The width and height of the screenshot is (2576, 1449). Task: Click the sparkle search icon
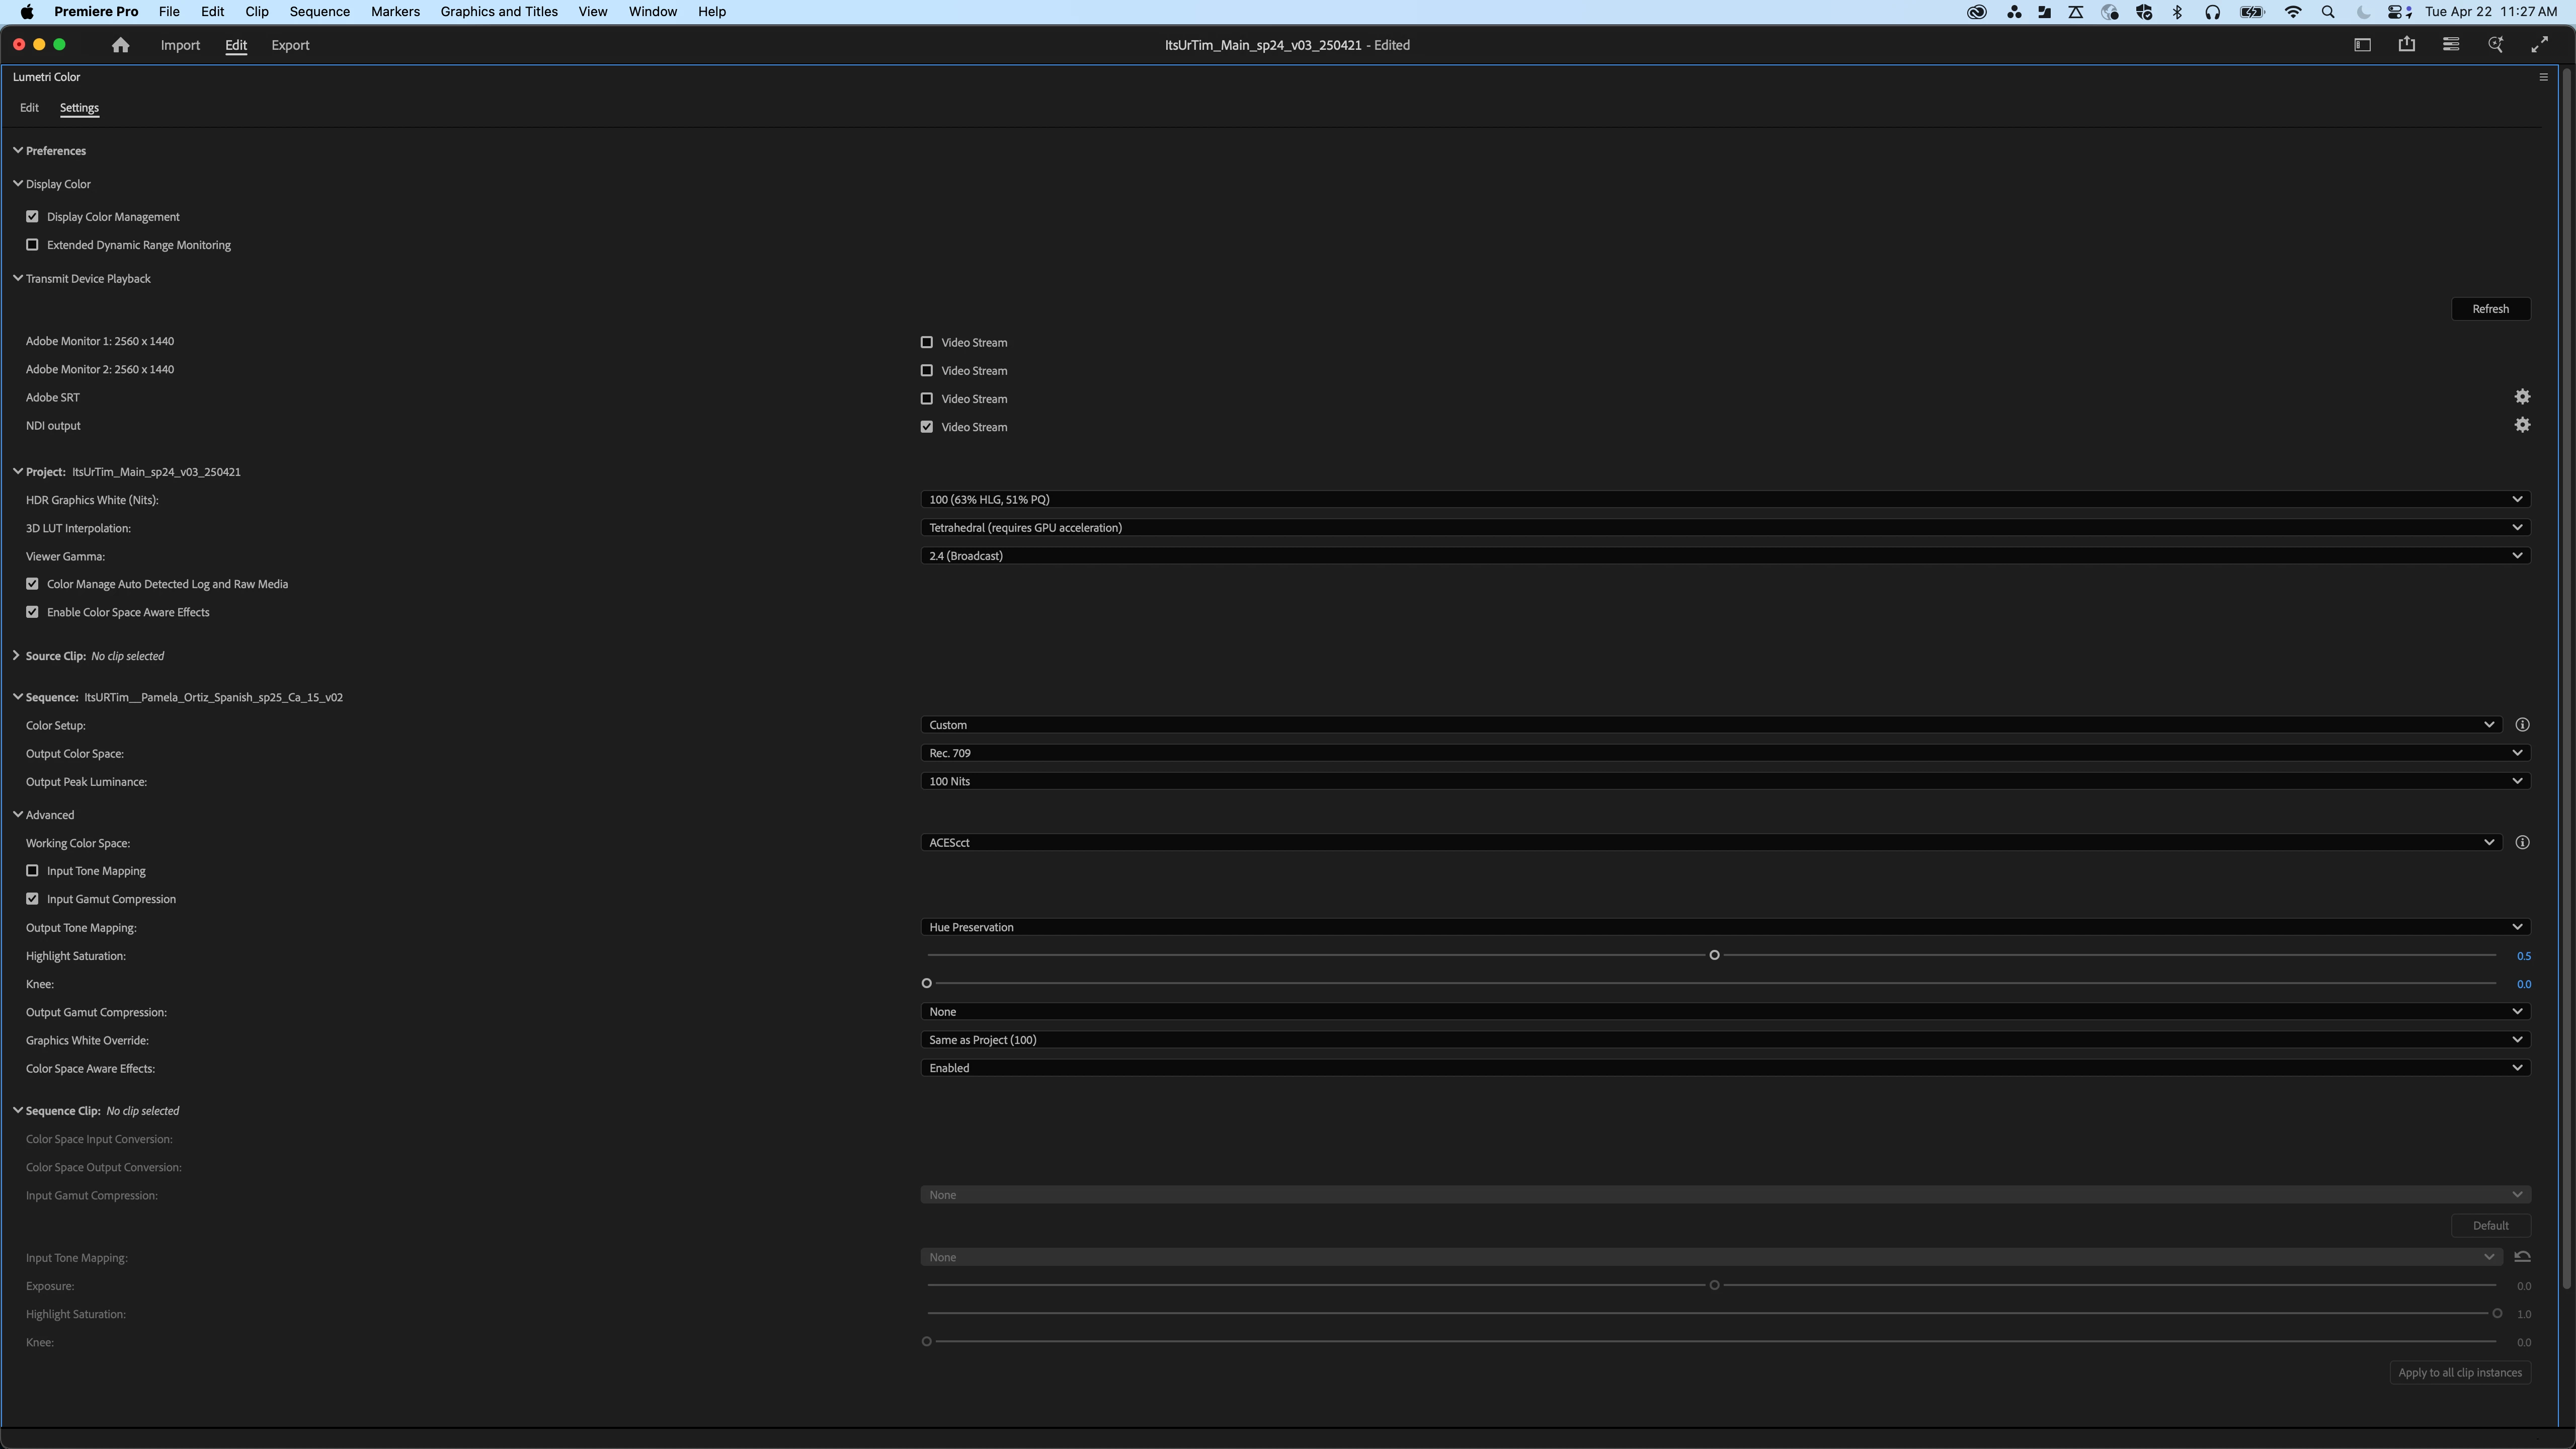2495,45
